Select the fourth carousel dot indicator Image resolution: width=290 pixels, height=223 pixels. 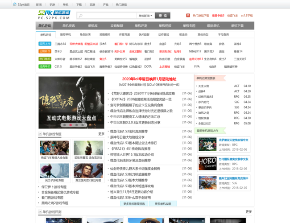83,125
